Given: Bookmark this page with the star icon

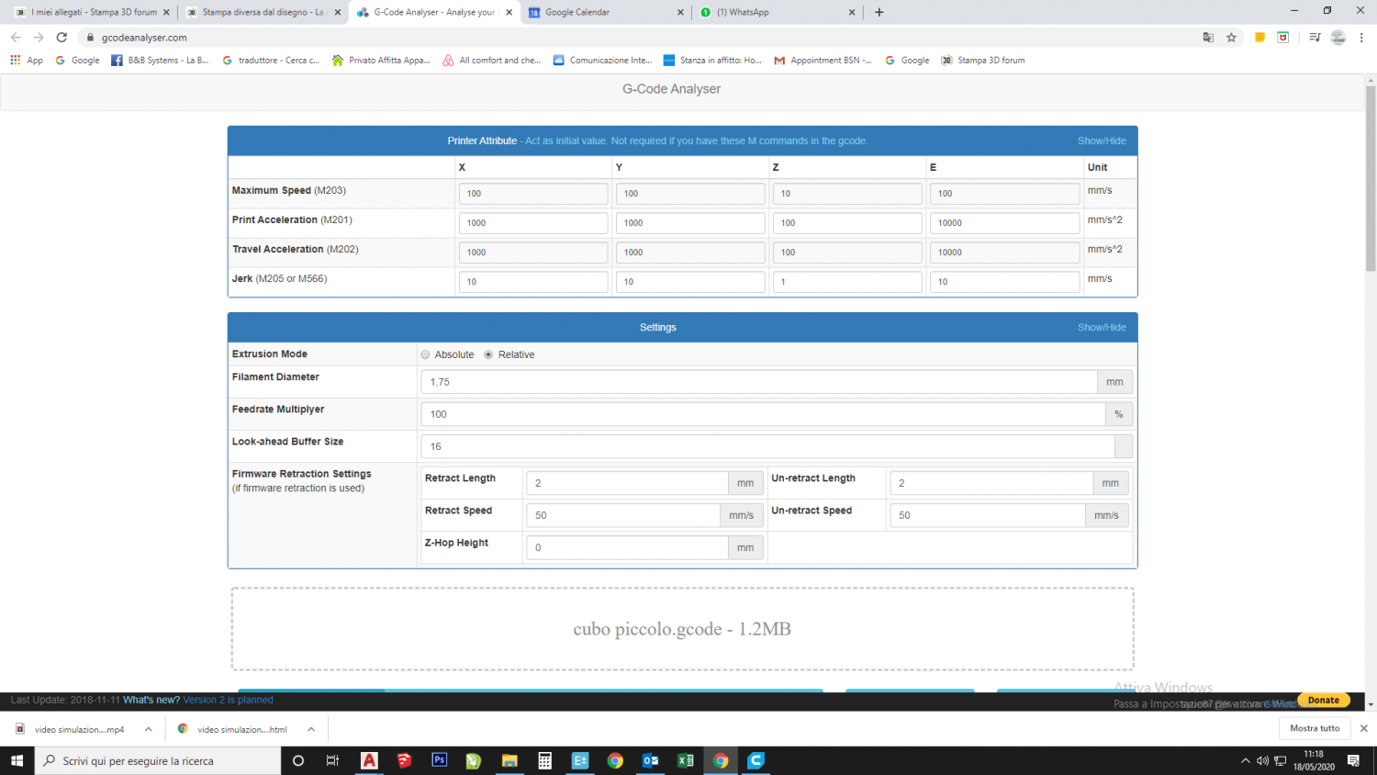Looking at the screenshot, I should coord(1231,38).
